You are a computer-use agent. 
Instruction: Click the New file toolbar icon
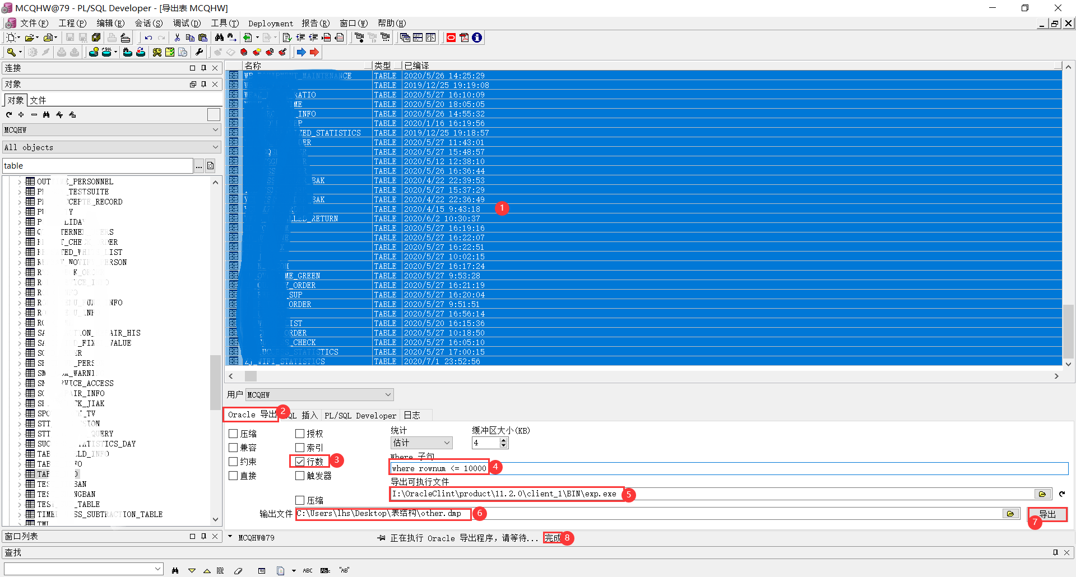coord(11,38)
